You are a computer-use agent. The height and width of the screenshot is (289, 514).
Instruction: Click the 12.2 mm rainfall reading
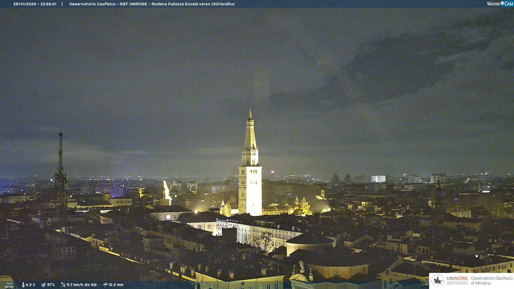(116, 285)
